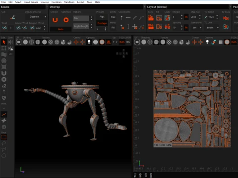
Task: Open the Files menu
Action: (x=3, y=2)
